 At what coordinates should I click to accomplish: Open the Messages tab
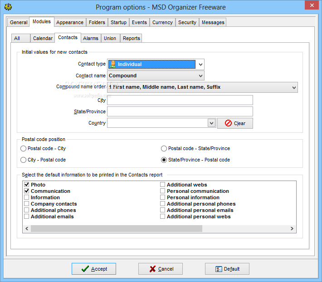tap(213, 22)
